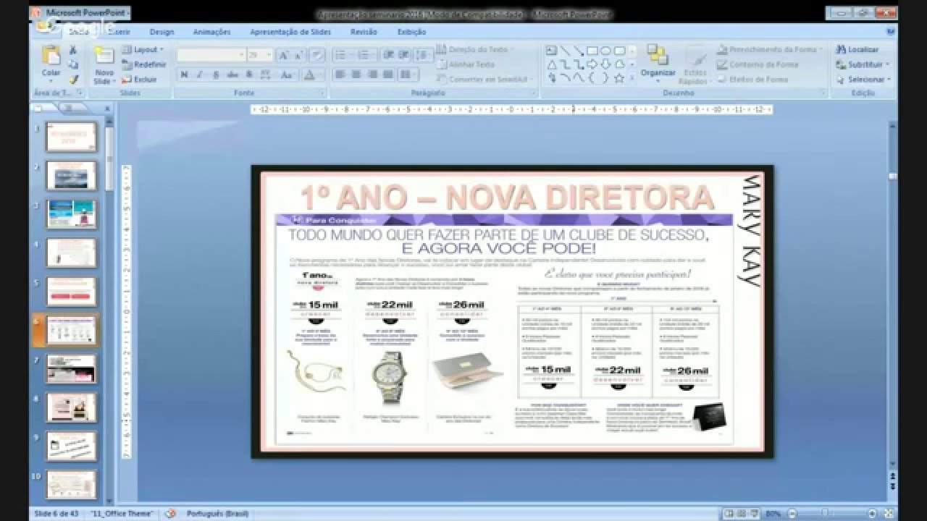Click the Format Painter brush icon
This screenshot has height=521, width=927.
pos(73,79)
